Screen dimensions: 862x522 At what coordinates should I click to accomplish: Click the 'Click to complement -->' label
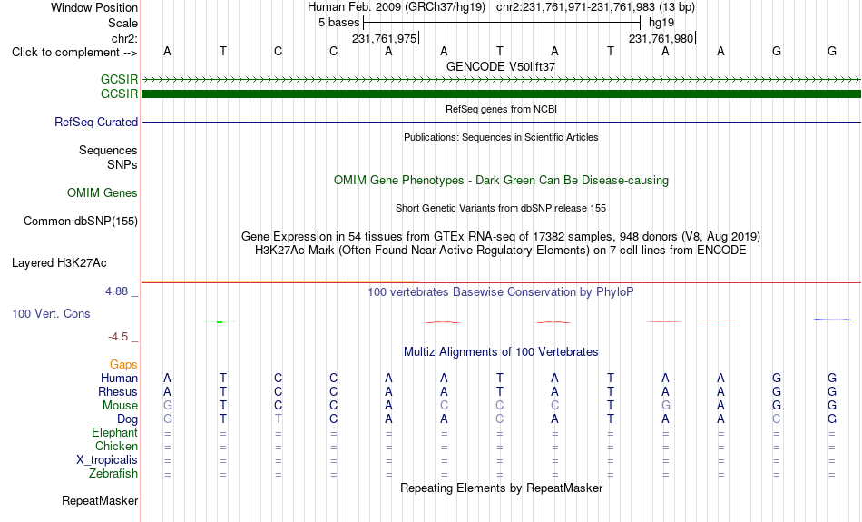click(x=74, y=53)
